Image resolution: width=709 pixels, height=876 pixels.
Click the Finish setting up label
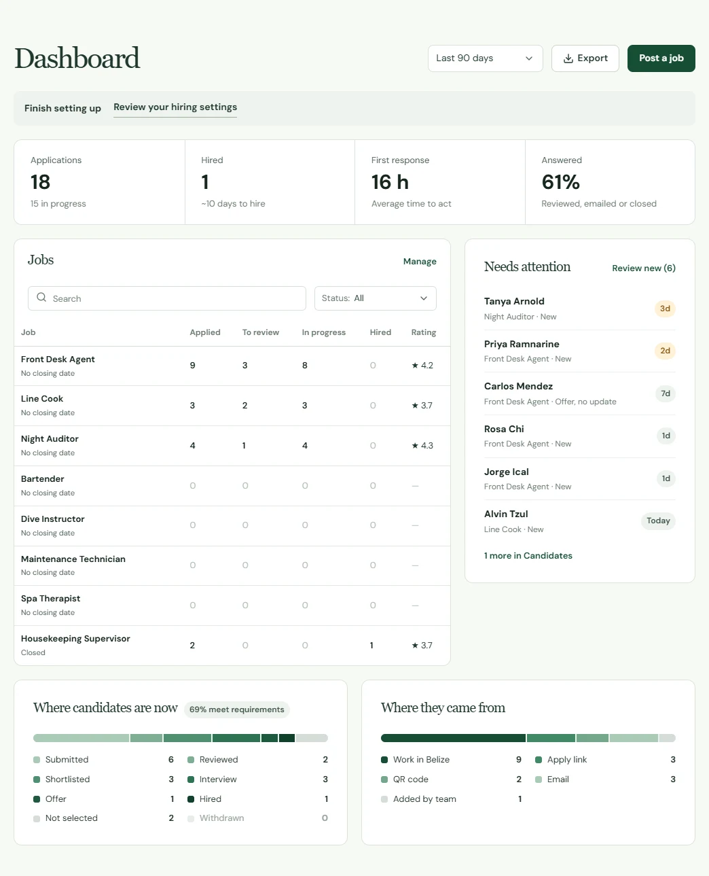pyautogui.click(x=62, y=109)
